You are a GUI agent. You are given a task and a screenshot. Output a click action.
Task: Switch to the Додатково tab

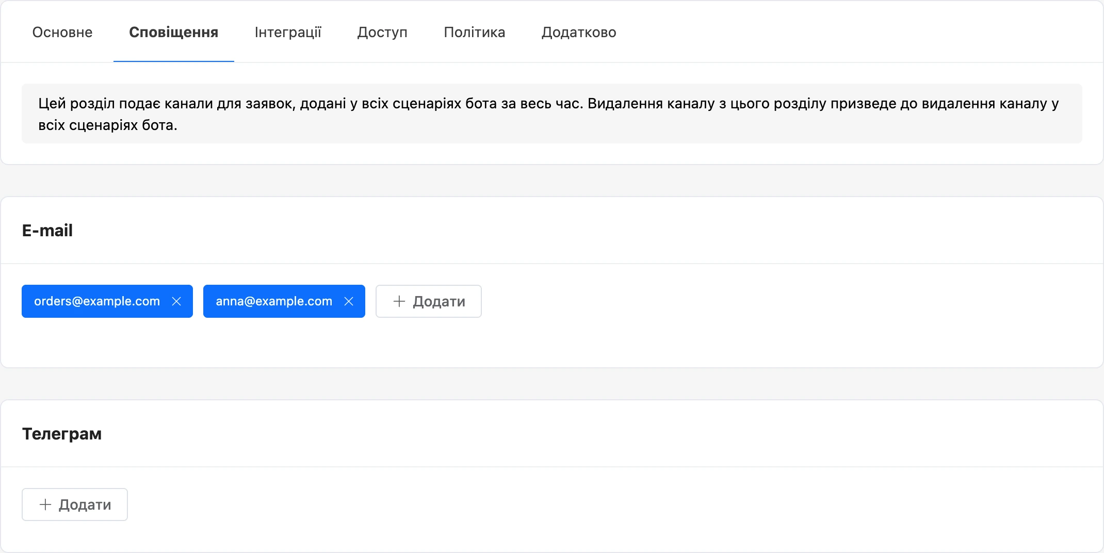coord(579,32)
